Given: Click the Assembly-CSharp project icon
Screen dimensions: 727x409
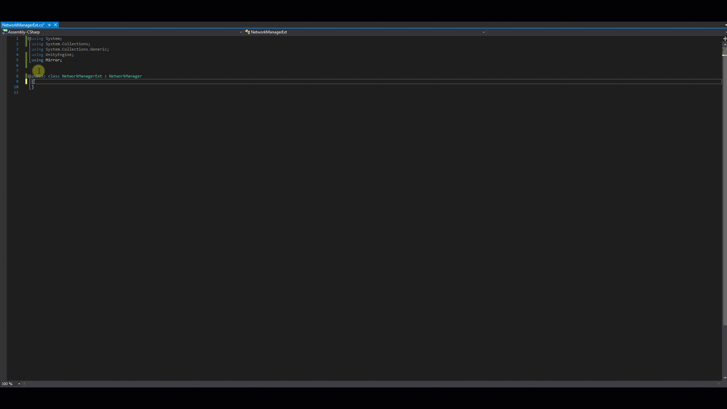Looking at the screenshot, I should tap(4, 32).
